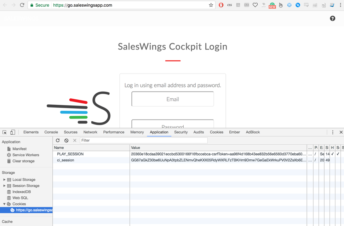This screenshot has height=226, width=344.
Task: Click the browser back arrow
Action: (5, 5)
